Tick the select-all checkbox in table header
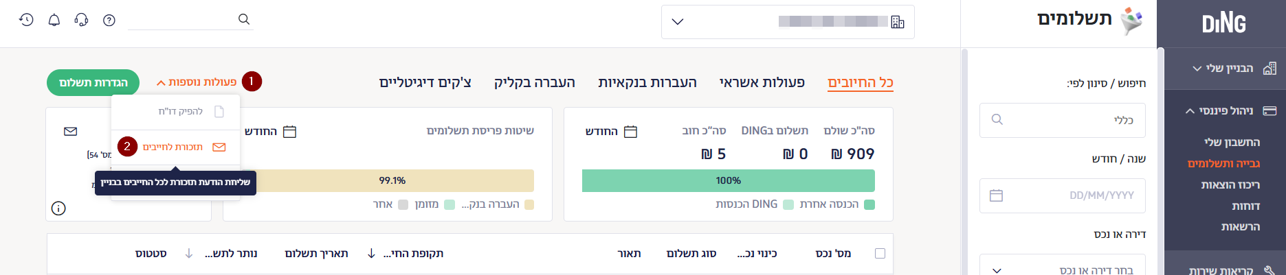 tap(880, 254)
